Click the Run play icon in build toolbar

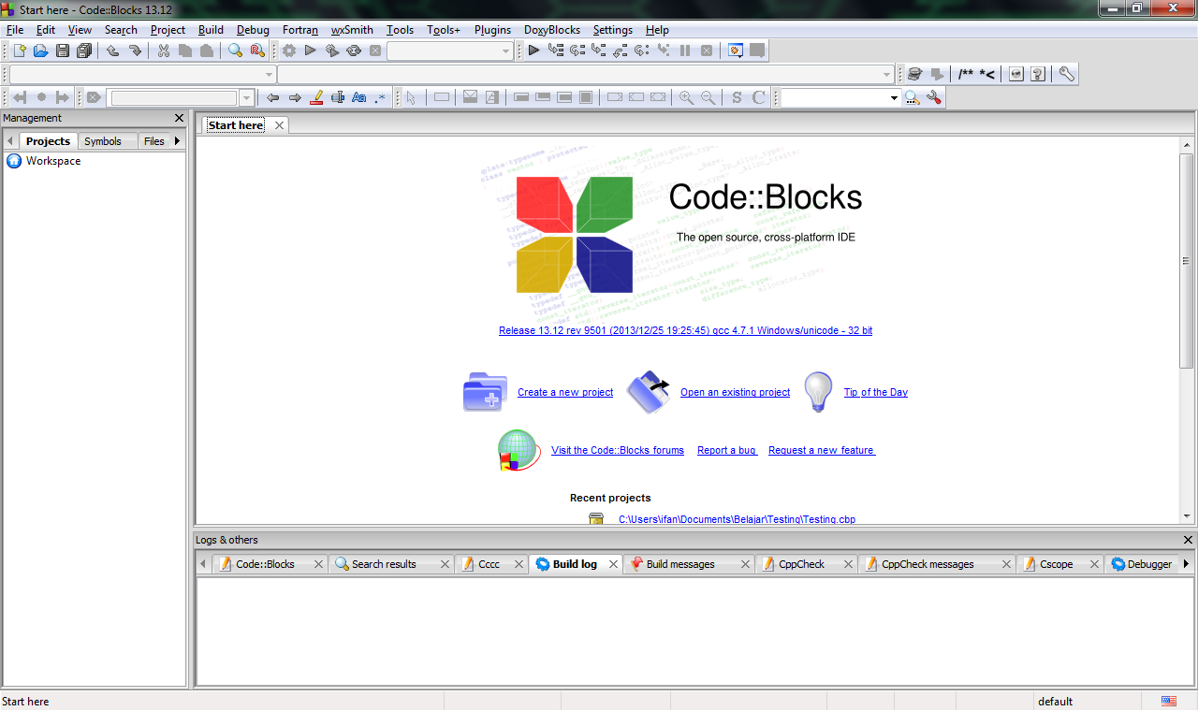(311, 51)
